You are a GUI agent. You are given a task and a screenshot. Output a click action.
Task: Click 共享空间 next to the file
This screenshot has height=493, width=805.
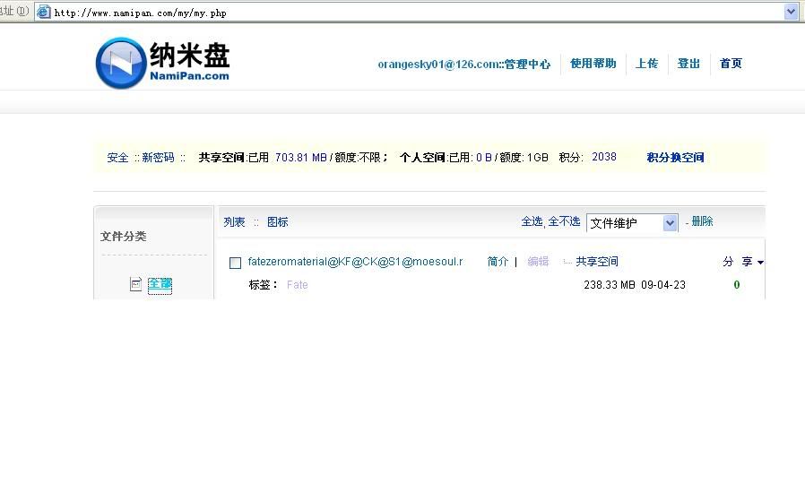(597, 262)
